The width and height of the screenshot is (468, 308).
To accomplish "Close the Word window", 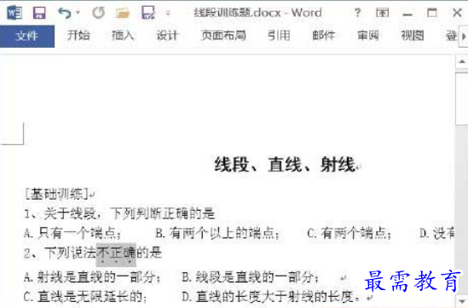I will click(457, 13).
